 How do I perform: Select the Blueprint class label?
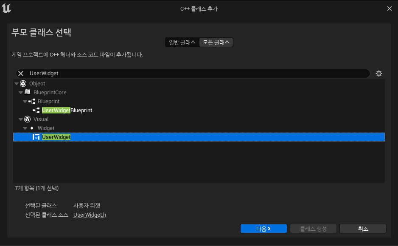click(48, 102)
